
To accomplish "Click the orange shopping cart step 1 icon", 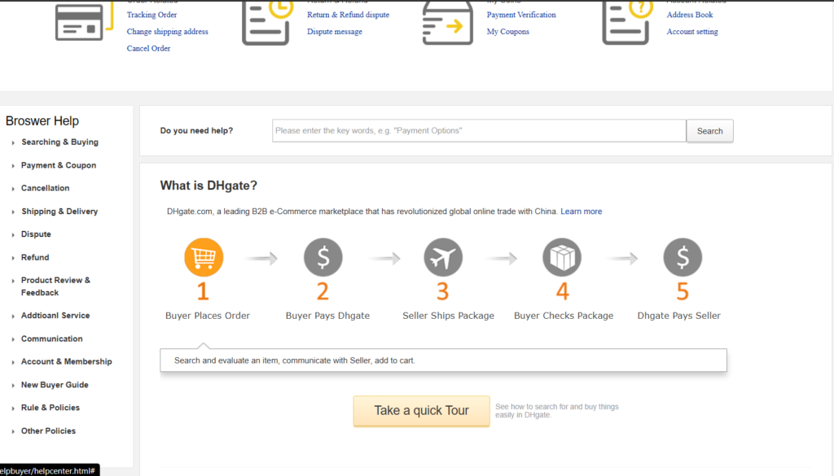I will [x=204, y=257].
